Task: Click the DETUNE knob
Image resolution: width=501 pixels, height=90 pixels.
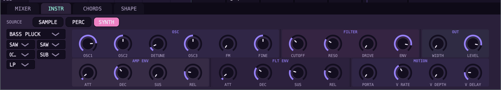Action: coord(158,44)
